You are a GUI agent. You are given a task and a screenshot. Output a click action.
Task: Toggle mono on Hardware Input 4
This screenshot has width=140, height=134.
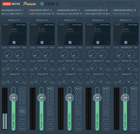106,119
